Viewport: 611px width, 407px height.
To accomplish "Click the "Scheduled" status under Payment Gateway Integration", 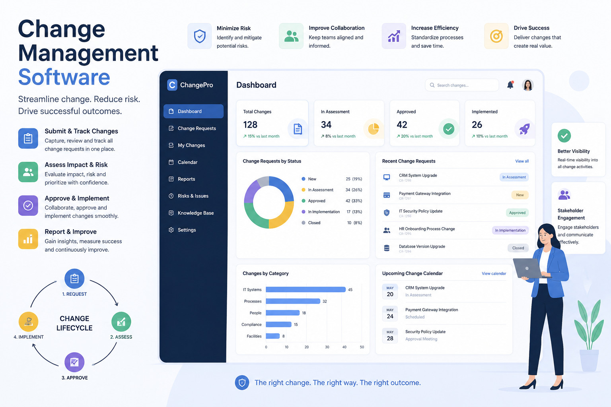I will pyautogui.click(x=415, y=317).
